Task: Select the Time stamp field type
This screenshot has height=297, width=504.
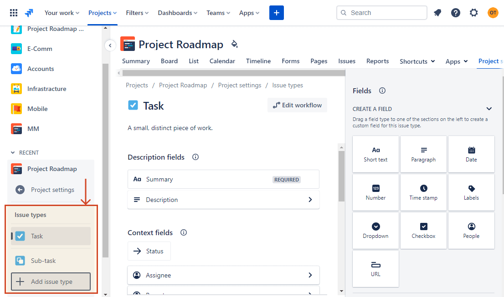Action: tap(423, 192)
